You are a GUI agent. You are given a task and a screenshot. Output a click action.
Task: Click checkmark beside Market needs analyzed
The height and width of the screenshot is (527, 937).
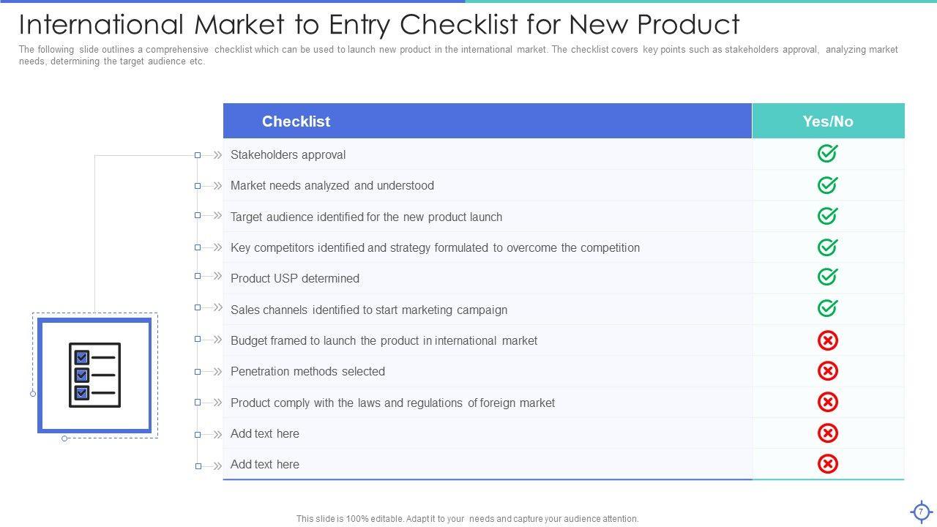(x=827, y=185)
